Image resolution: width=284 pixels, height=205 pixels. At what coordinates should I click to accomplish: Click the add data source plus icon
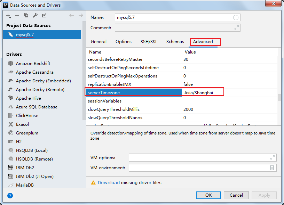[8, 16]
